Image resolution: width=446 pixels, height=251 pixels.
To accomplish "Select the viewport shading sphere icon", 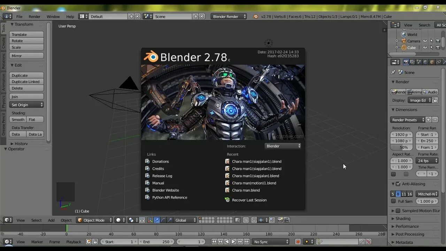I will [120, 220].
